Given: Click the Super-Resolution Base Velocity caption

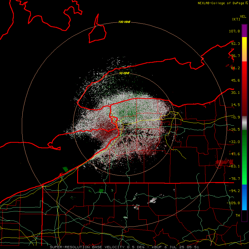Looking at the screenshot, I should [x=124, y=247].
